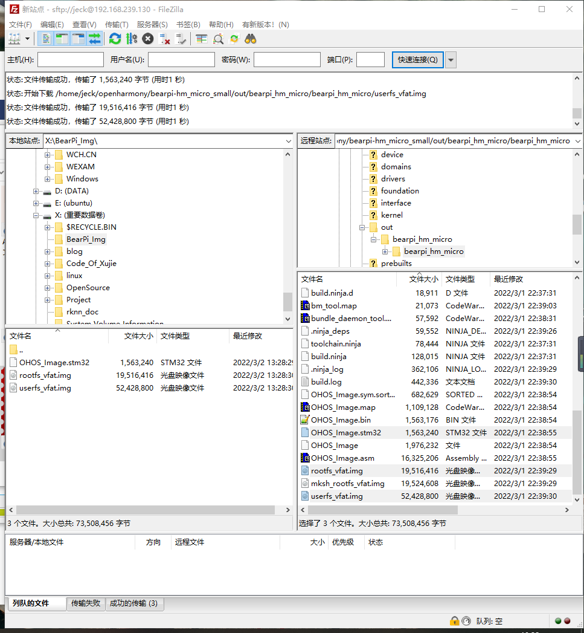The width and height of the screenshot is (584, 633).
Task: Open the 文件(F) menu
Action: (20, 25)
